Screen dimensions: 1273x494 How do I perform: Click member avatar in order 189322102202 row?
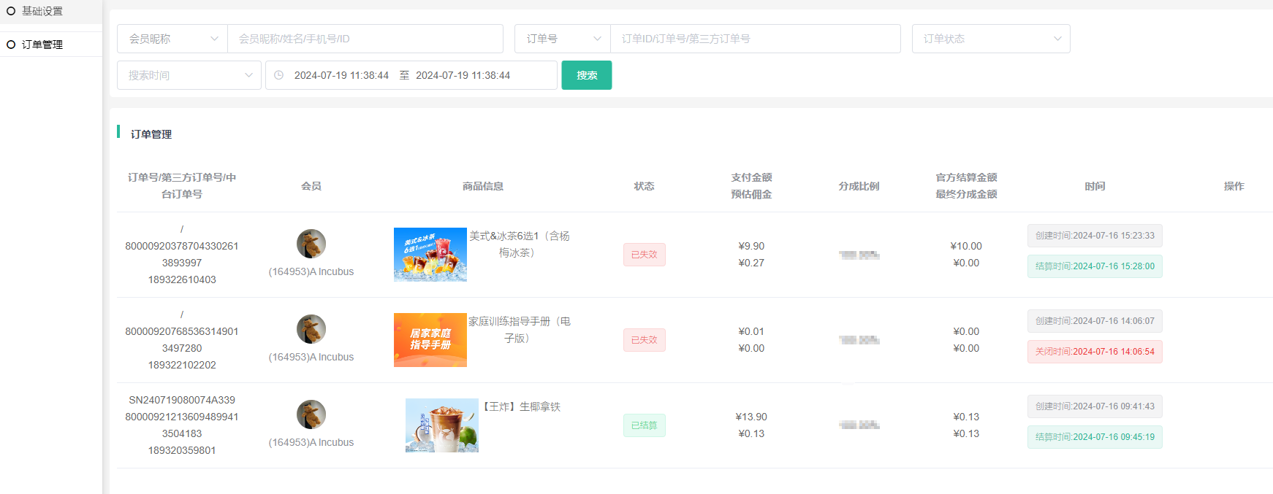(311, 329)
